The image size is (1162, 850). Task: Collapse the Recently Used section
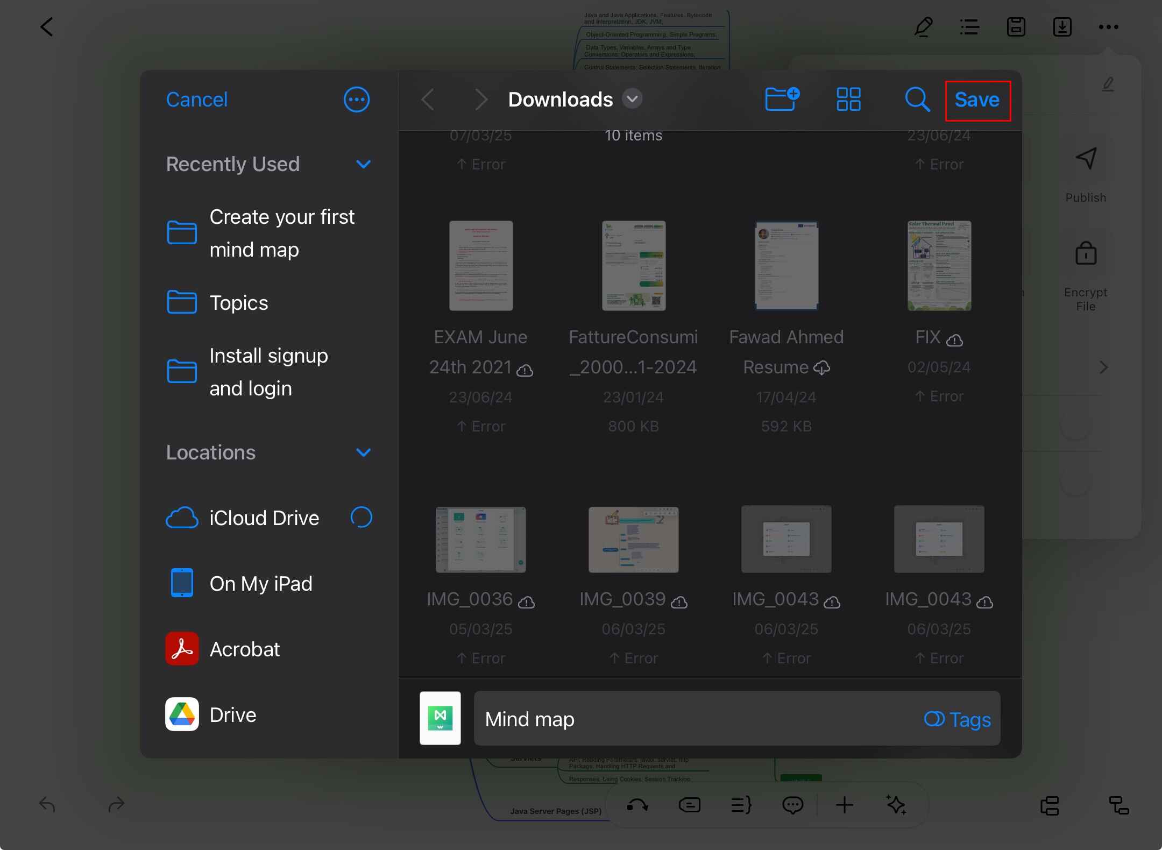click(364, 164)
